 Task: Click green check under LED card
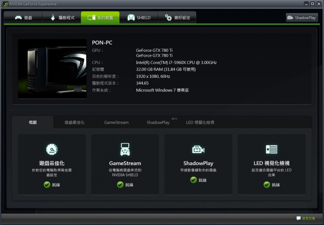click(x=267, y=184)
